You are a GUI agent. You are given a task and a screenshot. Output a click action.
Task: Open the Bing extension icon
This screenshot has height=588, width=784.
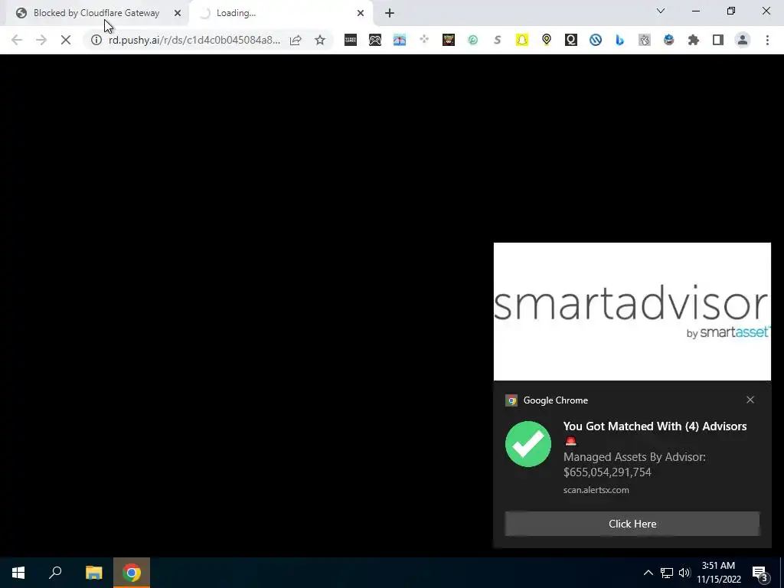(620, 40)
